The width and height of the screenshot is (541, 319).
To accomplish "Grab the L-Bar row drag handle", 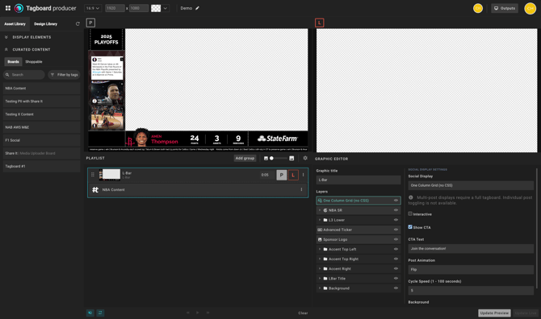I will coord(93,175).
